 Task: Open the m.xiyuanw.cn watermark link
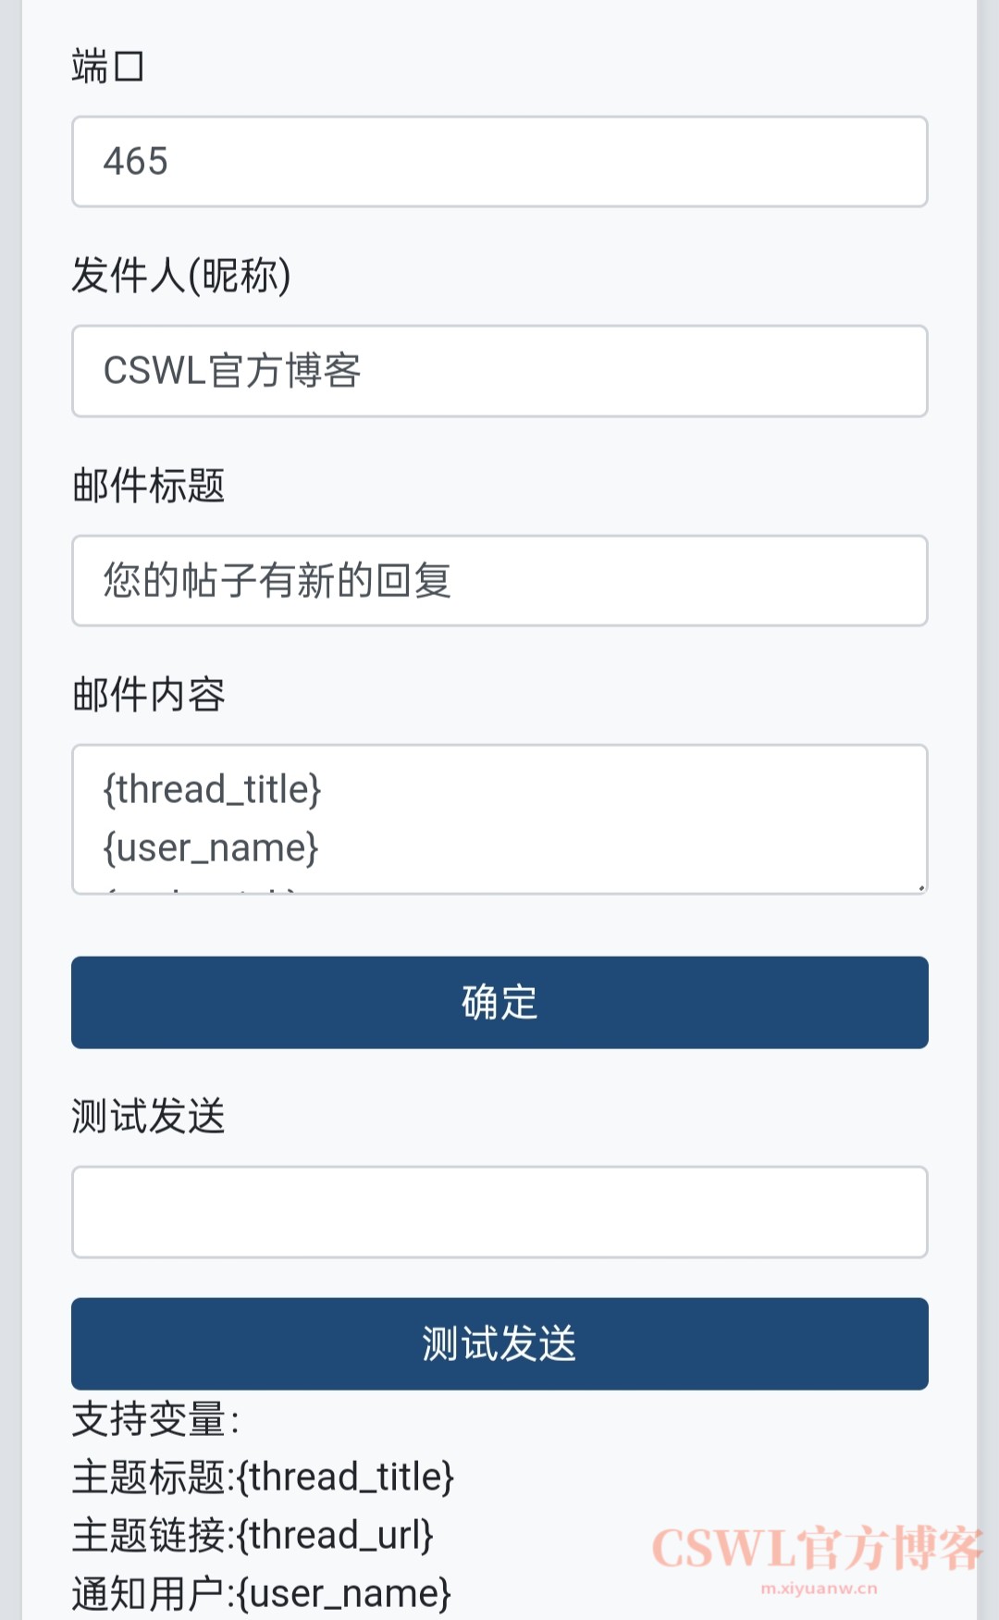click(x=819, y=1589)
